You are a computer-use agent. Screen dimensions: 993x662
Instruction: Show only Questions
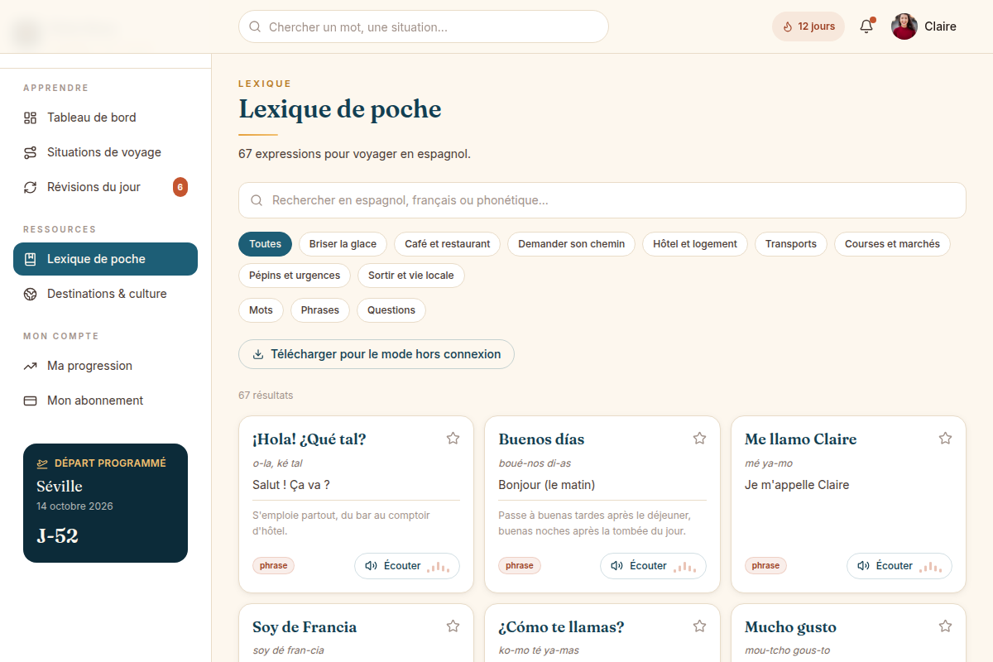(391, 310)
